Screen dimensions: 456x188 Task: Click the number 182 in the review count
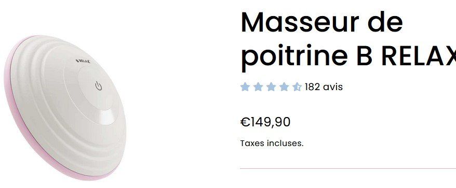[x=313, y=86]
